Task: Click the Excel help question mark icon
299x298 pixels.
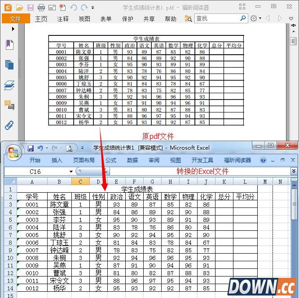Action: [263, 160]
